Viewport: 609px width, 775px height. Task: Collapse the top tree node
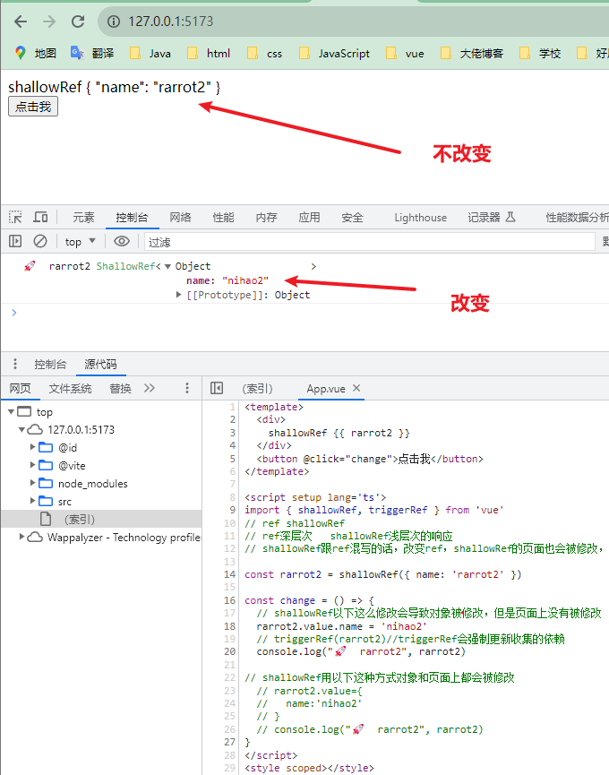(x=11, y=411)
